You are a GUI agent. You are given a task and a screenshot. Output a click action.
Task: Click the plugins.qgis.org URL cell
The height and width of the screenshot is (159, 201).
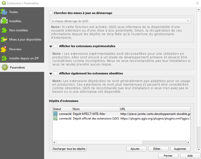point(155,118)
